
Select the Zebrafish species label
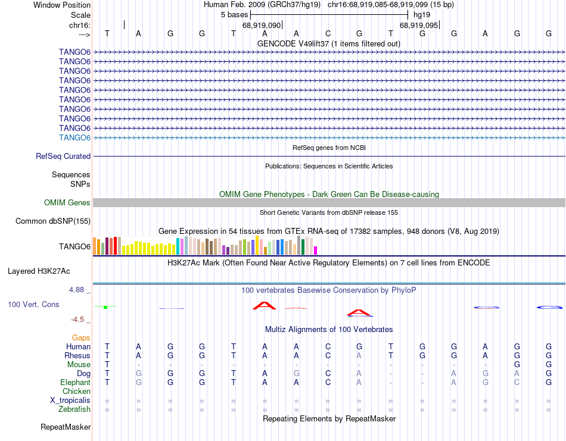74,409
